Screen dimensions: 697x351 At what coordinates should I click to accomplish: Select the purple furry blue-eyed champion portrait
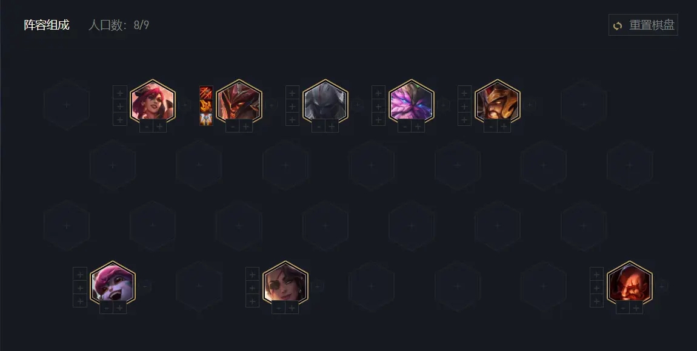tap(411, 102)
